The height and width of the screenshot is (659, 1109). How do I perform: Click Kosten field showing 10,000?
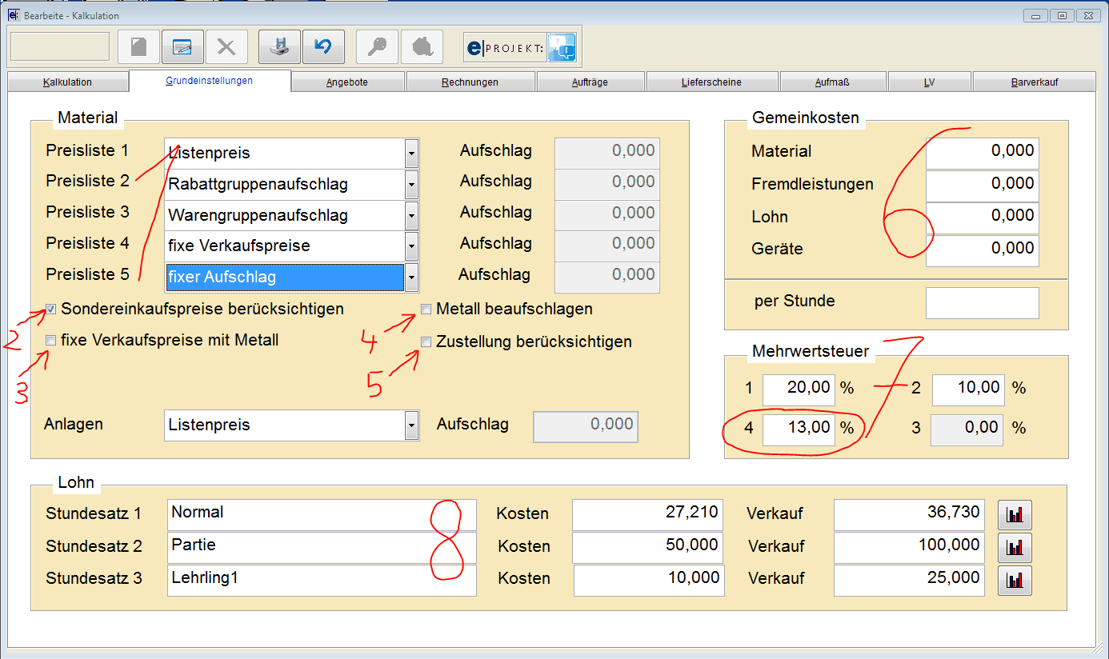coord(649,581)
